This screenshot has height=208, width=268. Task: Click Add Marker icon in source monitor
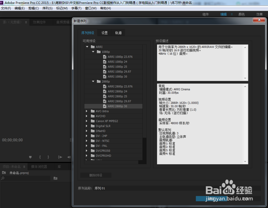click(30, 157)
